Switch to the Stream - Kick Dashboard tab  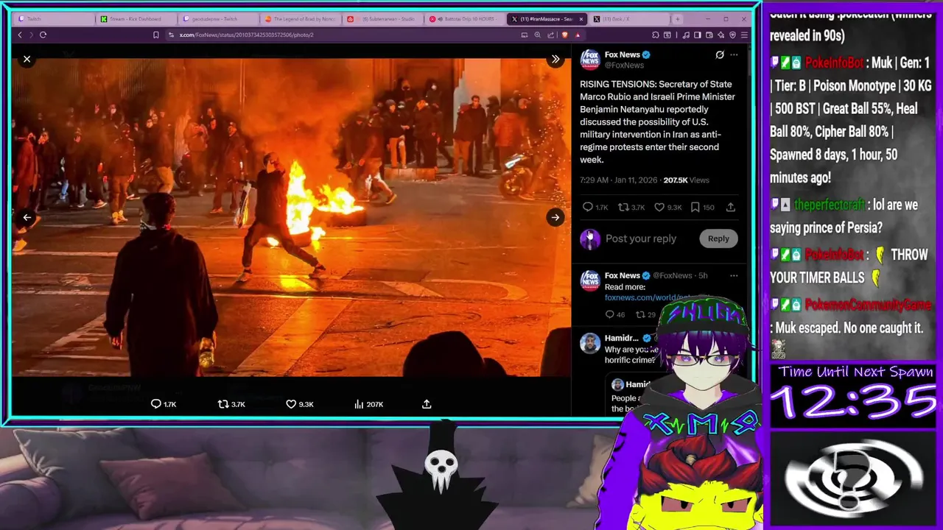(136, 18)
